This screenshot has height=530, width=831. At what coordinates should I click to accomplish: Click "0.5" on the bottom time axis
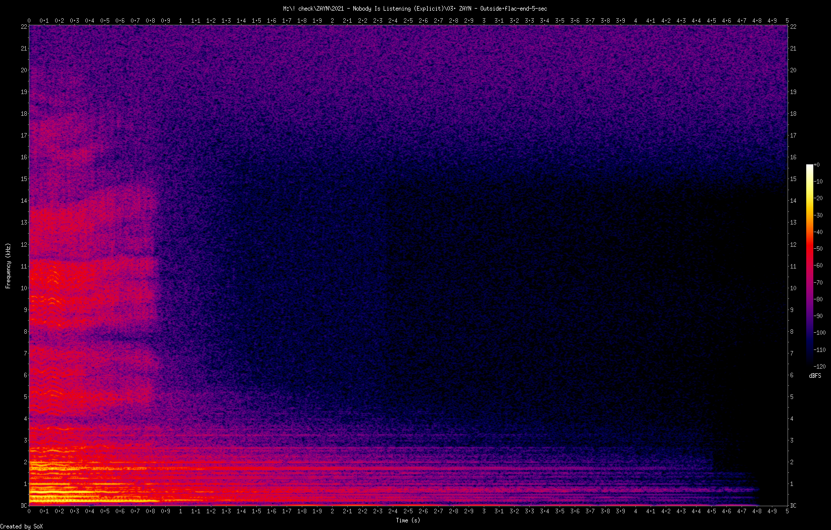105,511
